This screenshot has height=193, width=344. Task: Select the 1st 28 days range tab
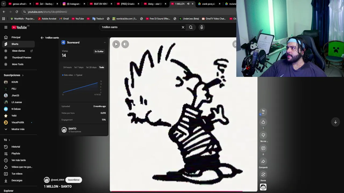91,67
